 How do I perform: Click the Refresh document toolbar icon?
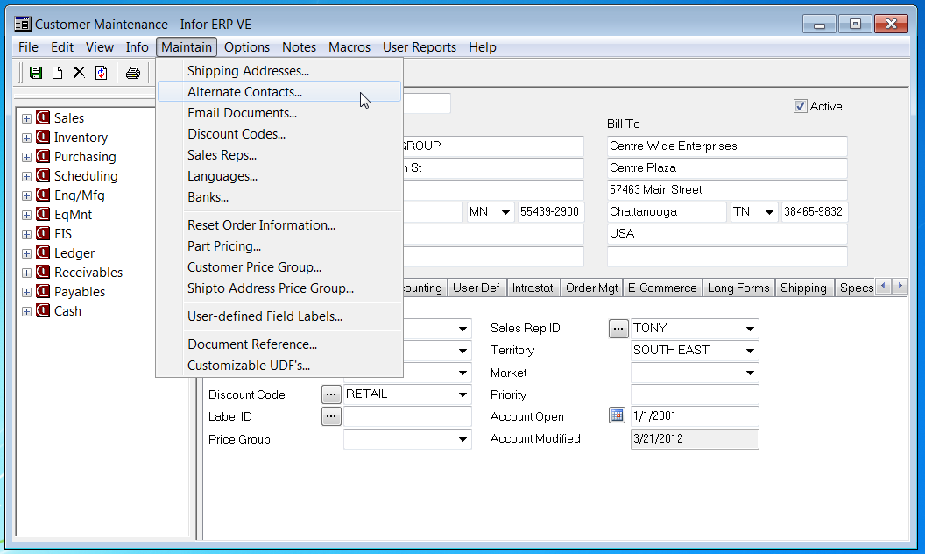[102, 73]
